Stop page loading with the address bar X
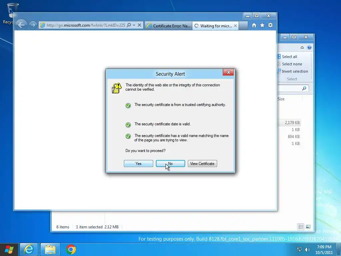 click(140, 25)
